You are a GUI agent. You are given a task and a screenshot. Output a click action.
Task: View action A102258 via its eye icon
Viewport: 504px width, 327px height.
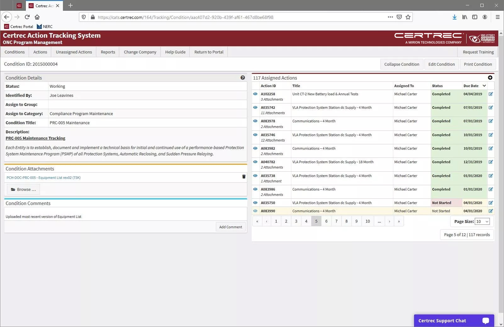pyautogui.click(x=255, y=94)
